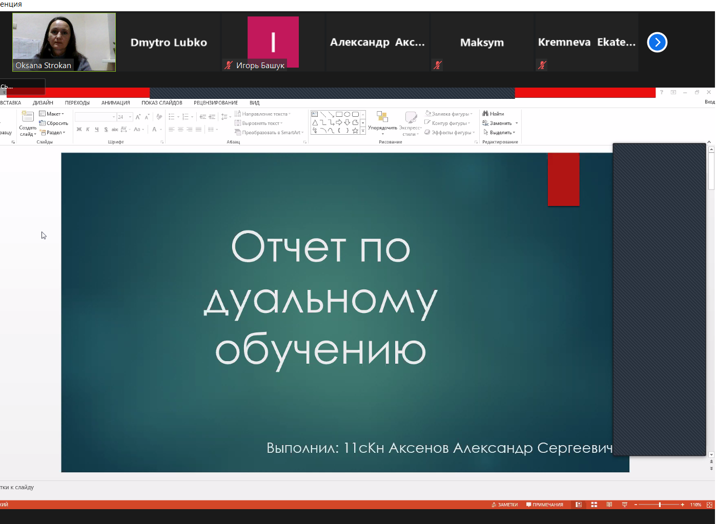Fit slide to current window icon

coord(710,505)
